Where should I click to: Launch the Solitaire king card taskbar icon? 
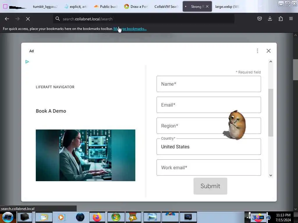click(133, 217)
